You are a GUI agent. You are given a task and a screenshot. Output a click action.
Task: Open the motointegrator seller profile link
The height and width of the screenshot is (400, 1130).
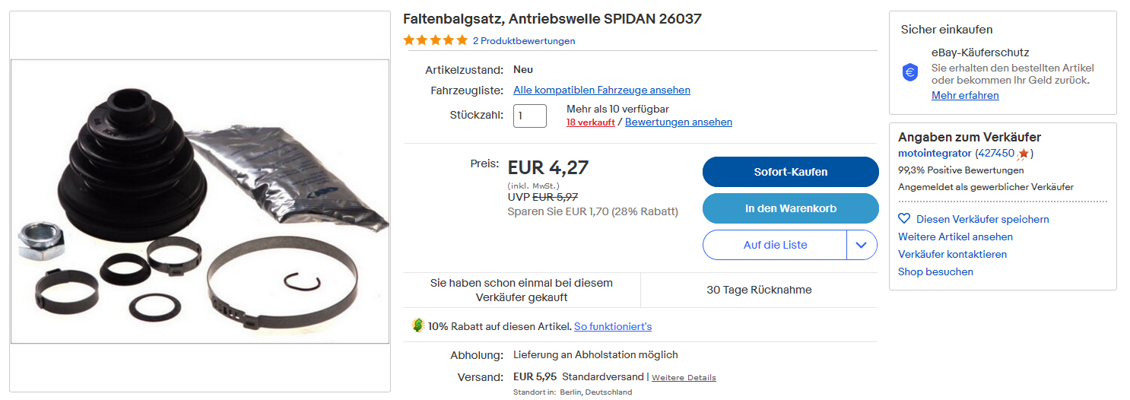pyautogui.click(x=935, y=153)
